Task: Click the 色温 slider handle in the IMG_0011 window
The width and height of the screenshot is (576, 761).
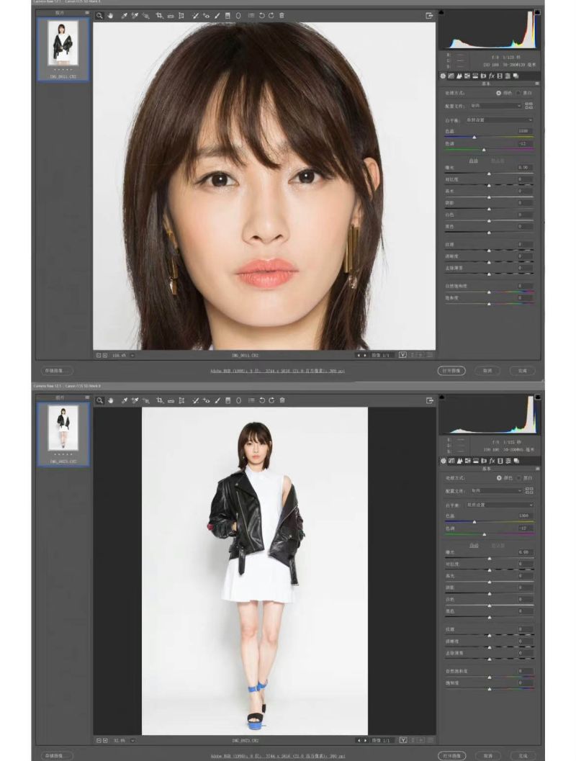Action: coord(474,137)
